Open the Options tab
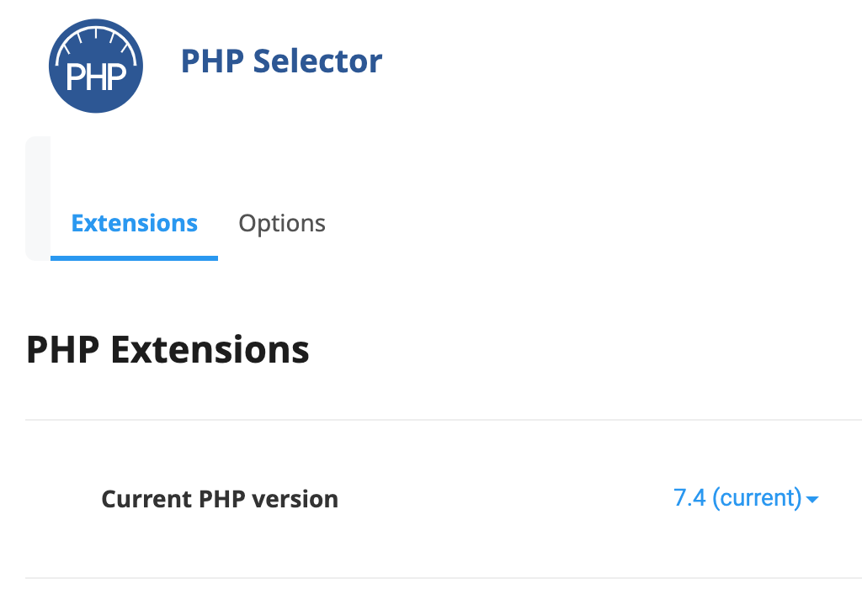 [x=282, y=224]
